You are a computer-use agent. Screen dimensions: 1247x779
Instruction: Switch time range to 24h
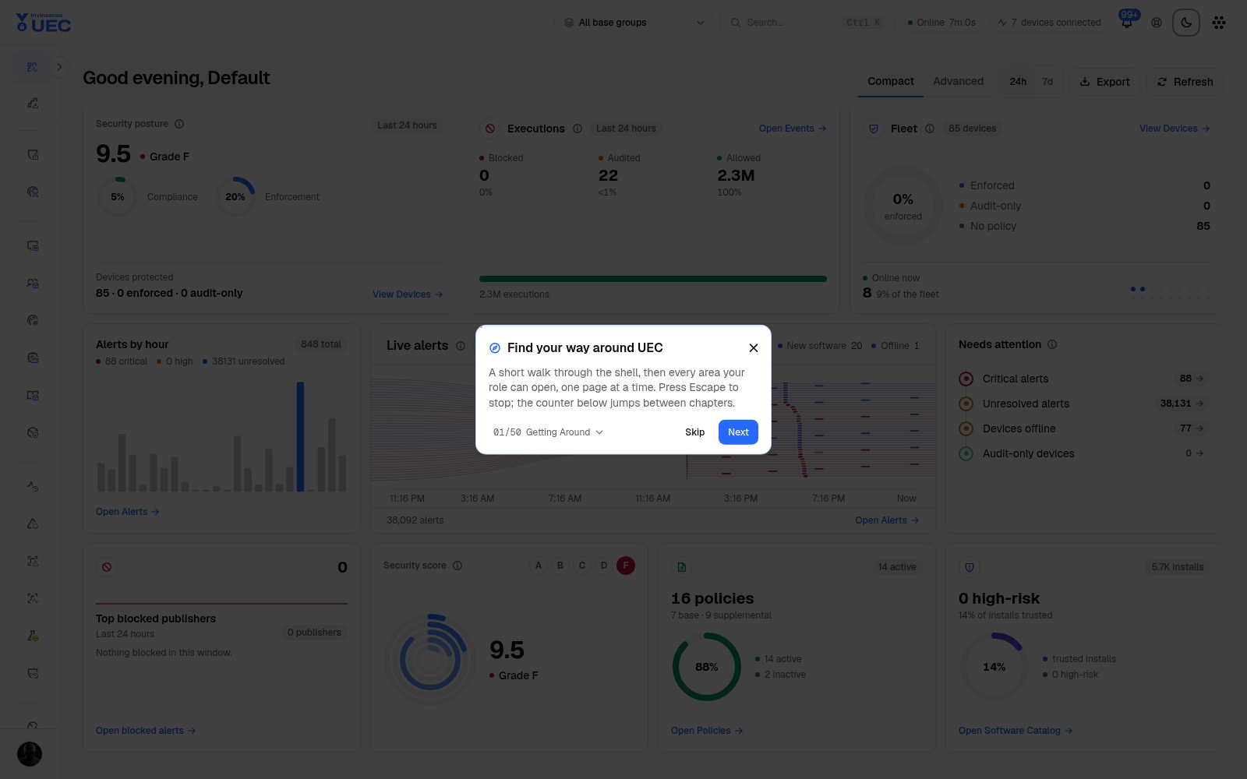click(1018, 82)
